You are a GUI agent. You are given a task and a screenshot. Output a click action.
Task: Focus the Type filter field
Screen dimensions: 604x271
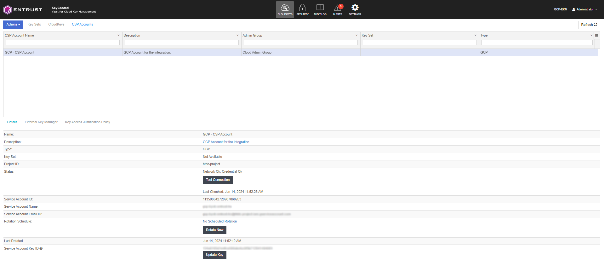pyautogui.click(x=537, y=43)
